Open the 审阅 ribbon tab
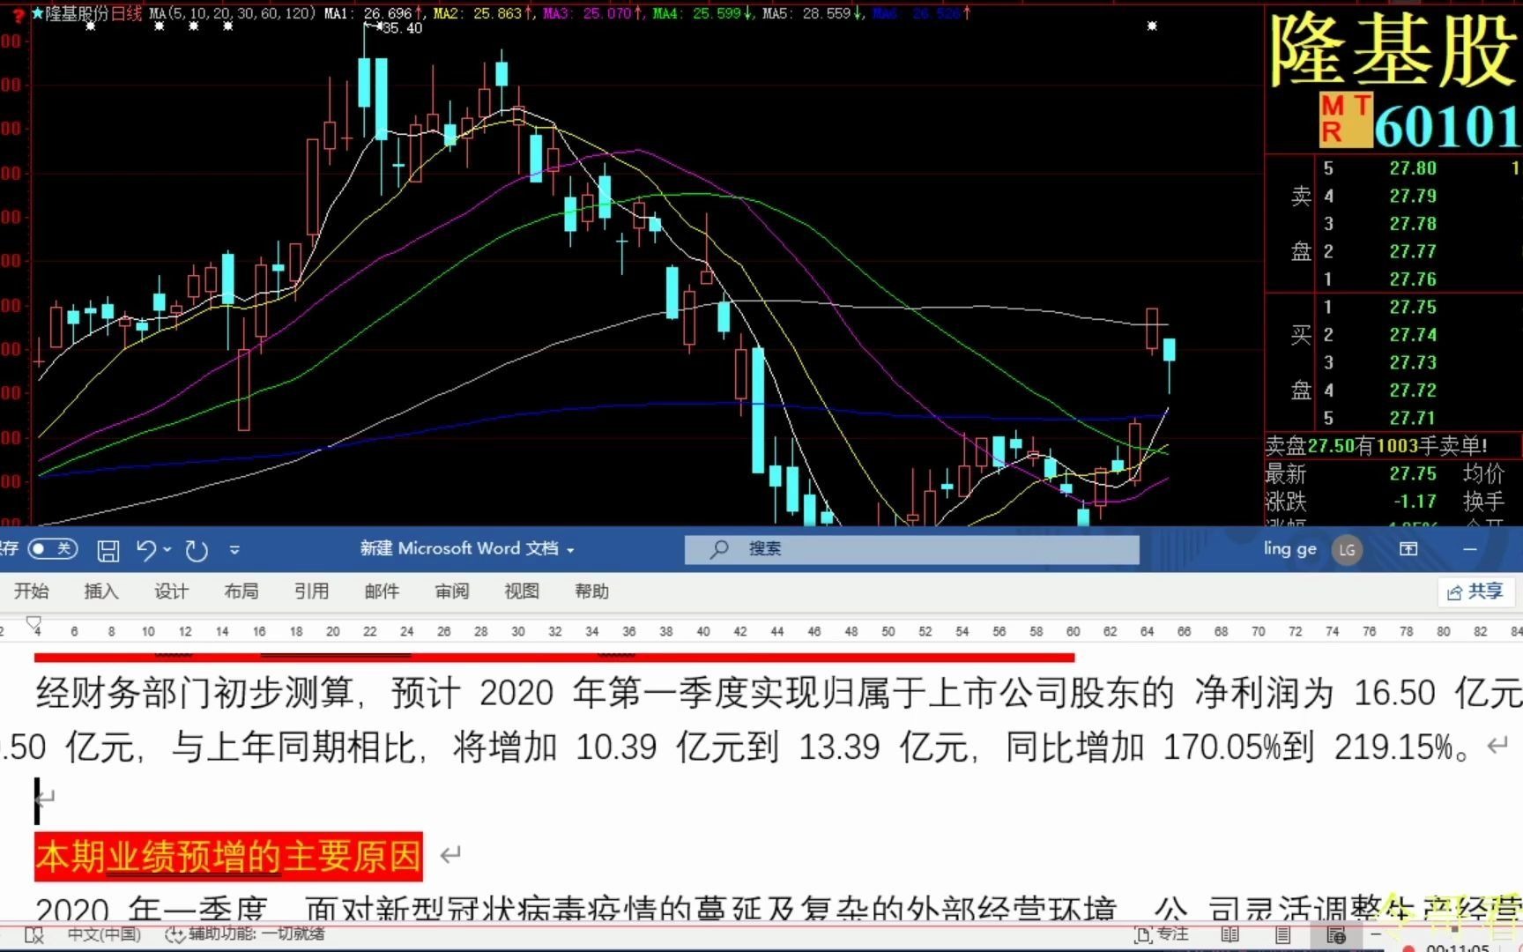Viewport: 1523px width, 952px height. click(x=451, y=591)
